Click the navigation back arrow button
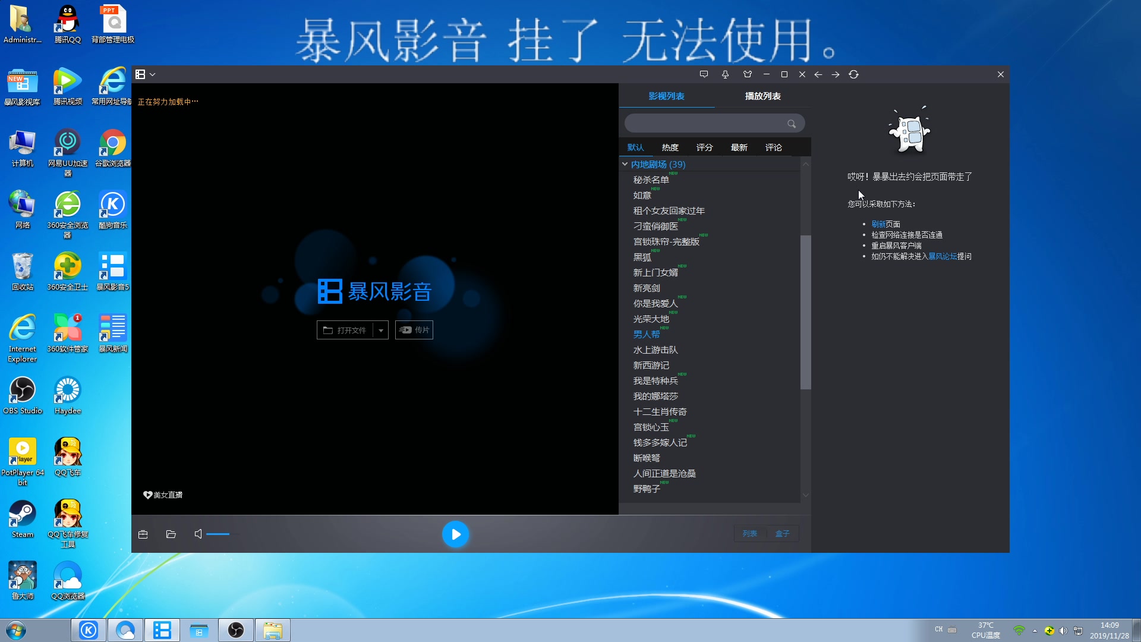This screenshot has width=1141, height=642. tap(819, 74)
